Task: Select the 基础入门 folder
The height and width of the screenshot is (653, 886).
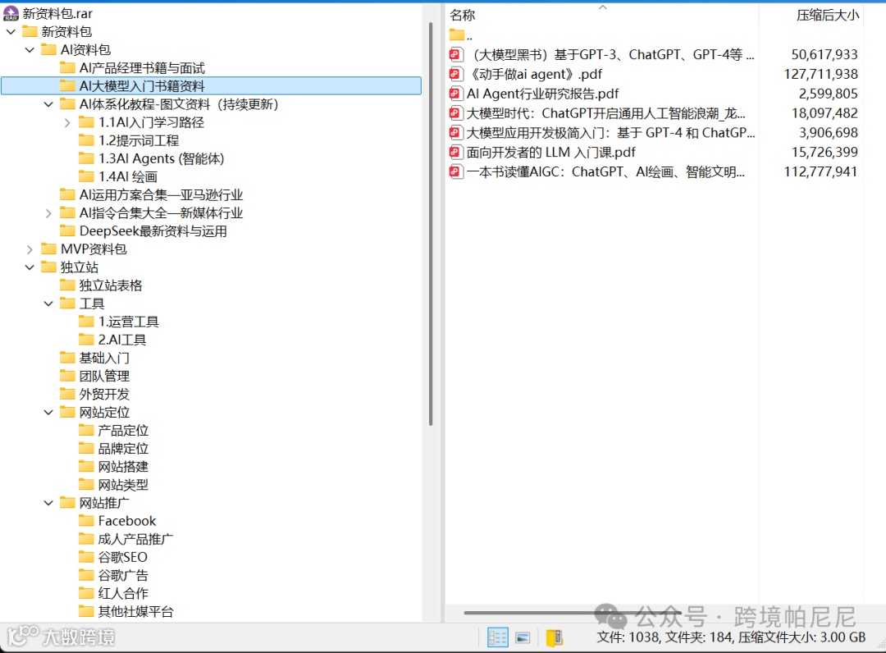Action: (104, 358)
